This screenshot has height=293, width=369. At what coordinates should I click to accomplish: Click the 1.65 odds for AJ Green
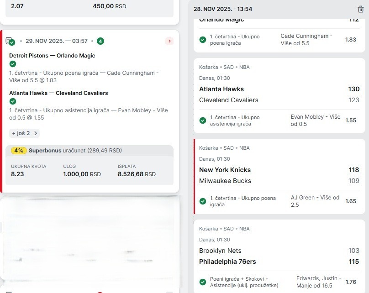(350, 201)
